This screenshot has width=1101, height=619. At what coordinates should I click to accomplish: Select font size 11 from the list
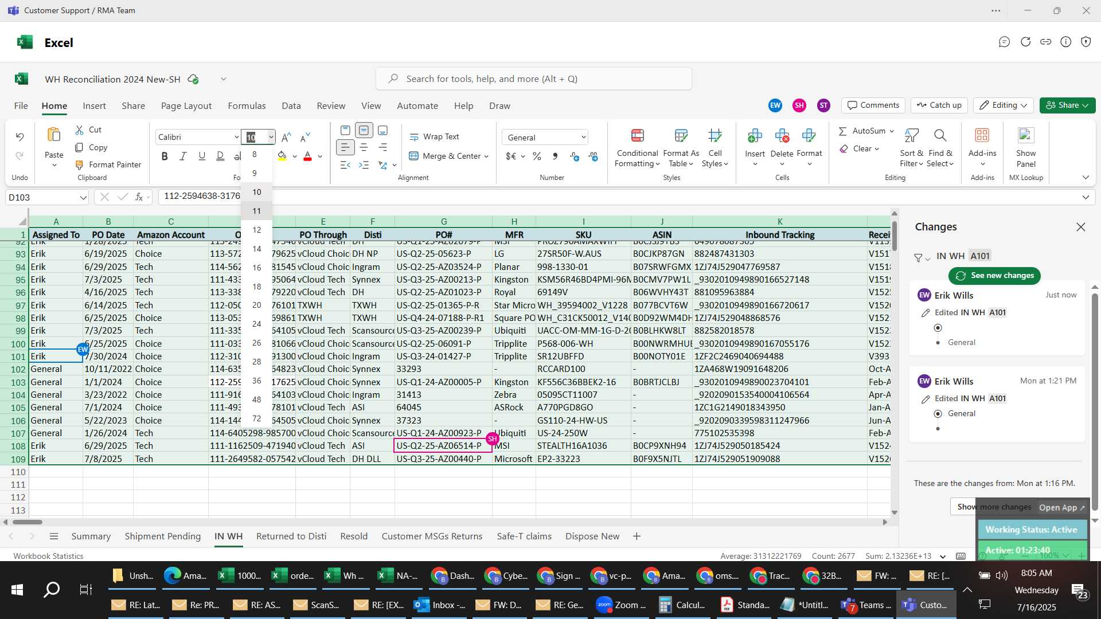tap(256, 211)
